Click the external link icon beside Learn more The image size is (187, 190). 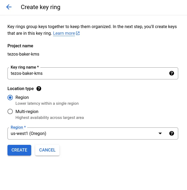[x=78, y=33]
